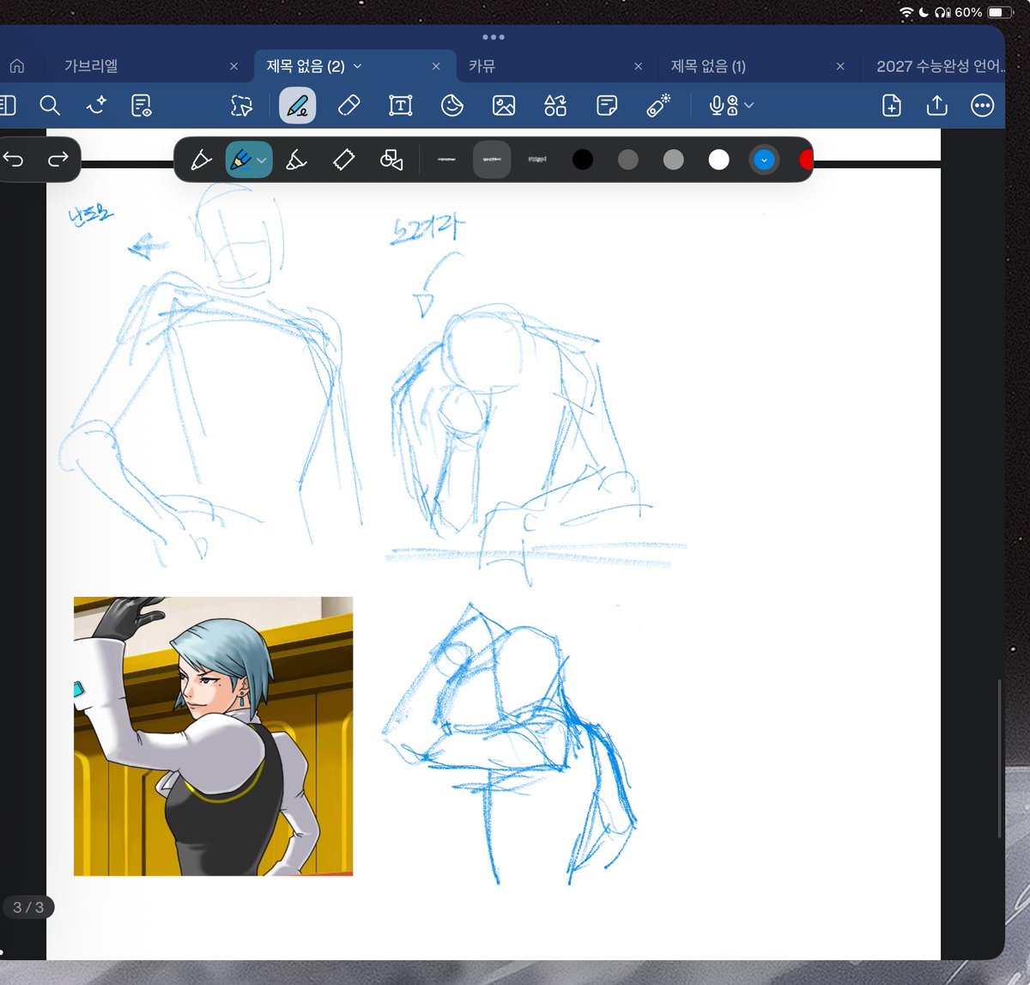Go to the home library icon
Image resolution: width=1030 pixels, height=985 pixels.
click(x=17, y=66)
